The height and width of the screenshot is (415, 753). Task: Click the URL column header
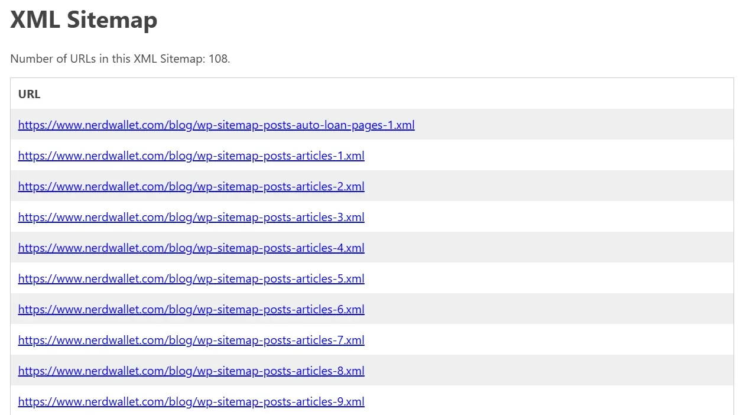coord(29,94)
